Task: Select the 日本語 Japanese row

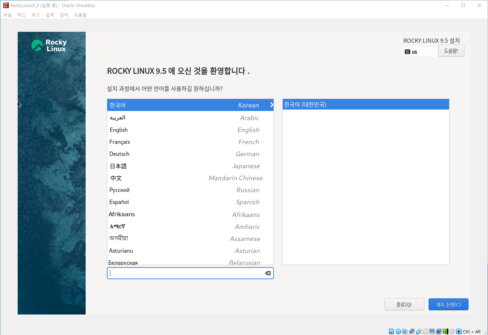Action: pos(190,166)
